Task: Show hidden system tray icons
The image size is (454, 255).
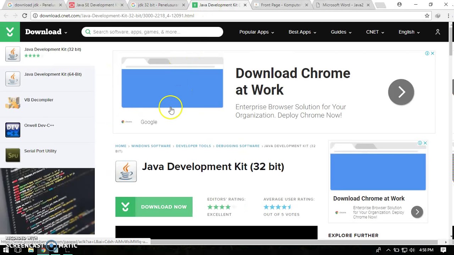Action: (388, 250)
